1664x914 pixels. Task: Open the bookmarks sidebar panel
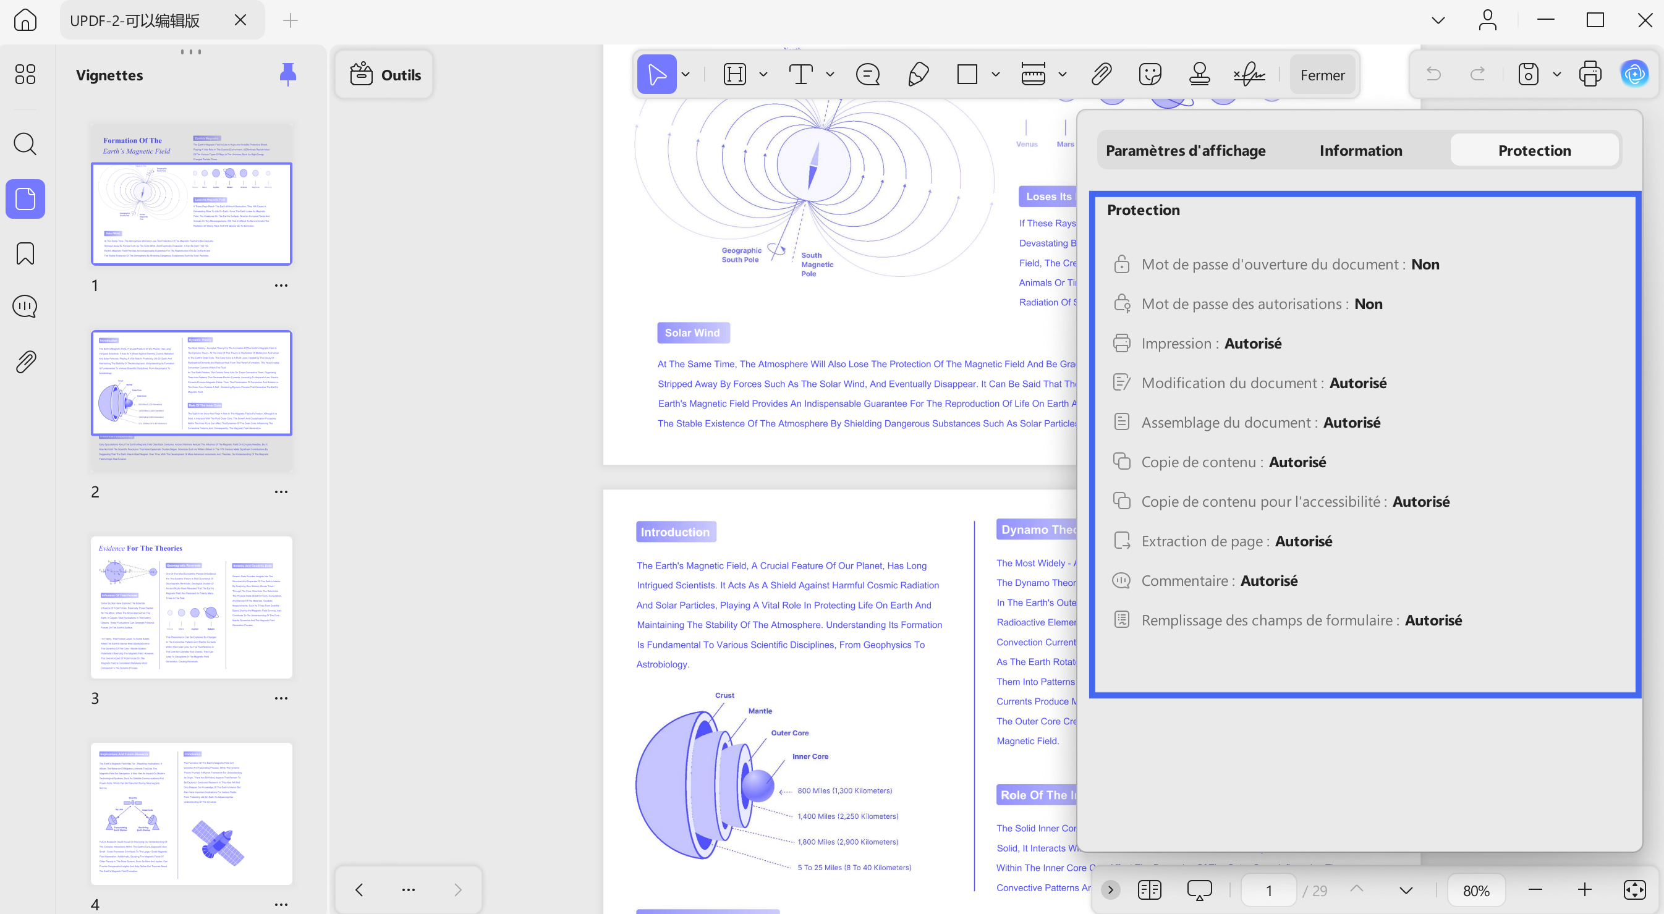25,254
